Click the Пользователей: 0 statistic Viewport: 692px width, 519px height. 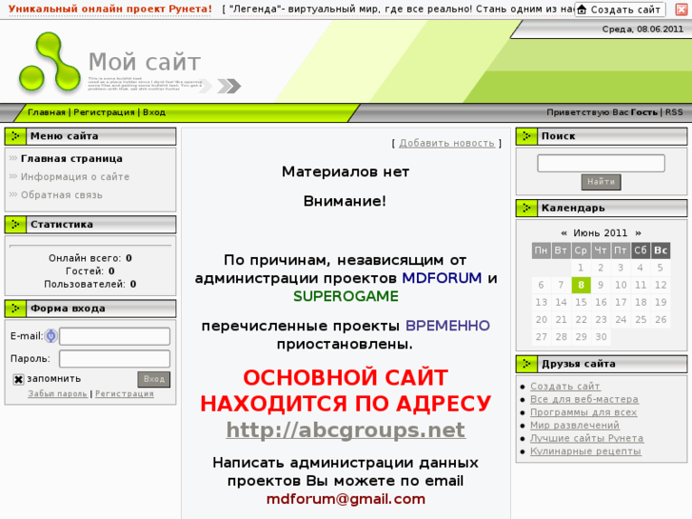pos(90,284)
